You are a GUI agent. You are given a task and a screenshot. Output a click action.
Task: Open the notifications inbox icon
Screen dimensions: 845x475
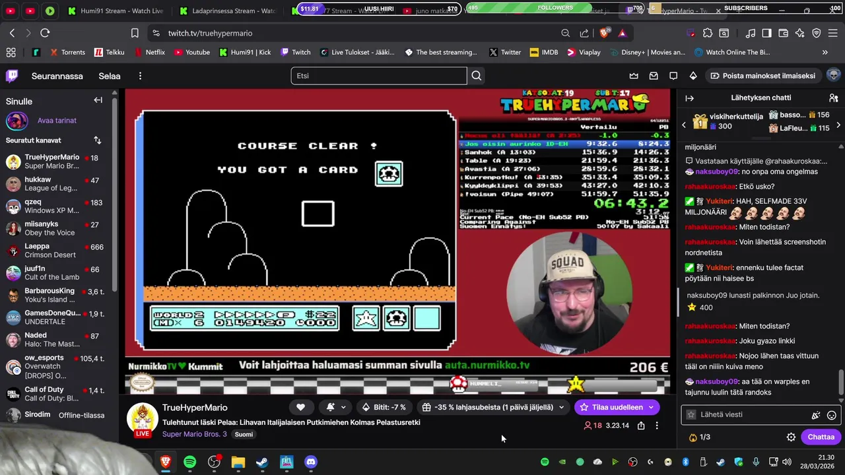(x=654, y=76)
